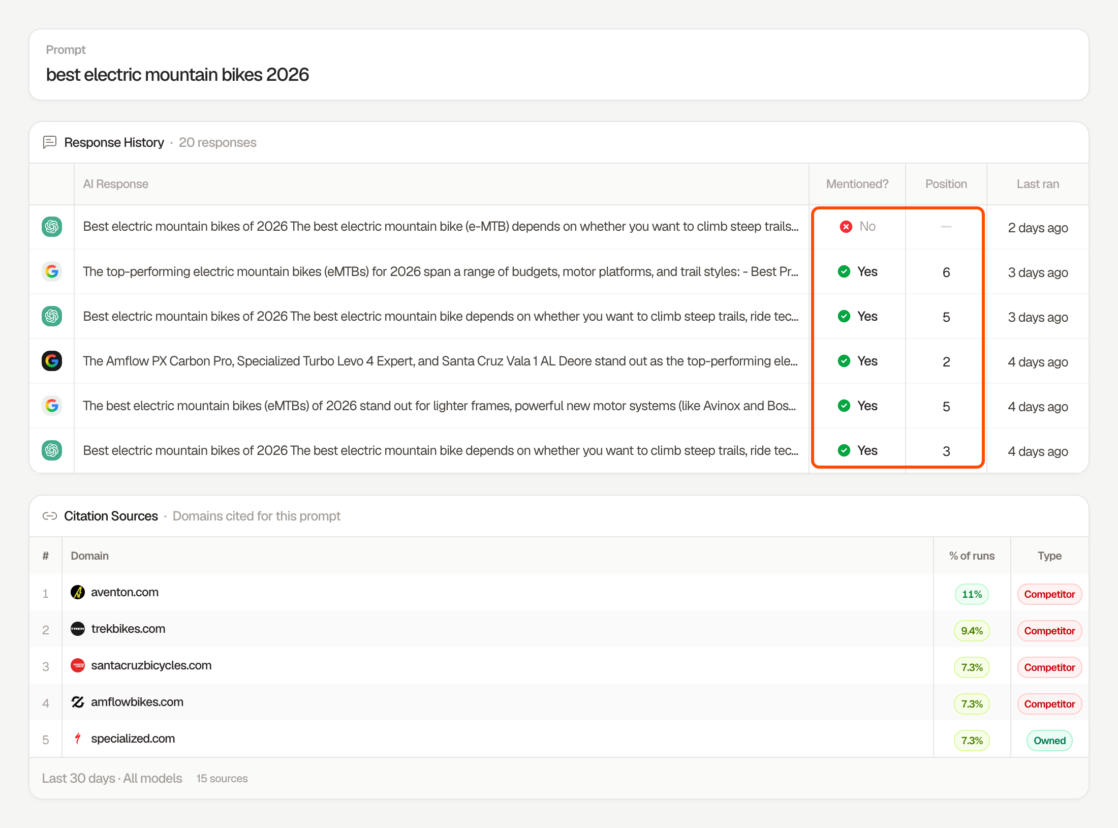Click the Competitor badge for trekbikes.com

[1049, 631]
